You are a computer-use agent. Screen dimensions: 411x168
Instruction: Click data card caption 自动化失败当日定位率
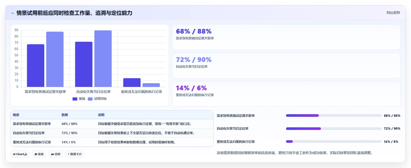click(192, 67)
